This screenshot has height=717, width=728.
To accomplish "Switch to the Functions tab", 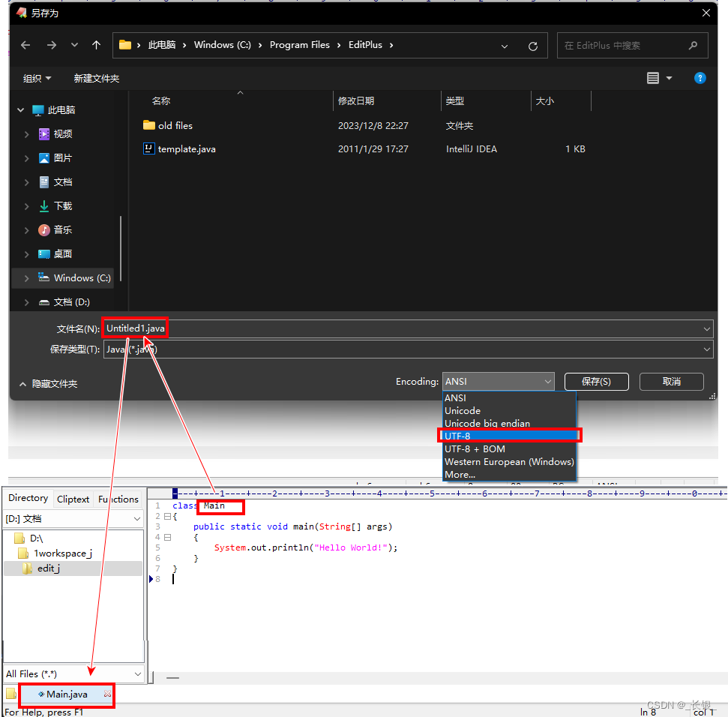I will click(118, 499).
